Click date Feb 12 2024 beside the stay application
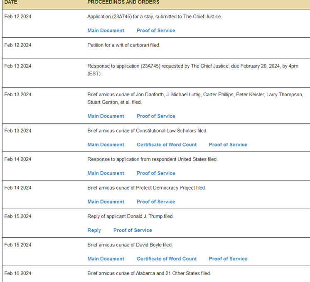Viewport: 310px width, 282px height. [x=18, y=17]
